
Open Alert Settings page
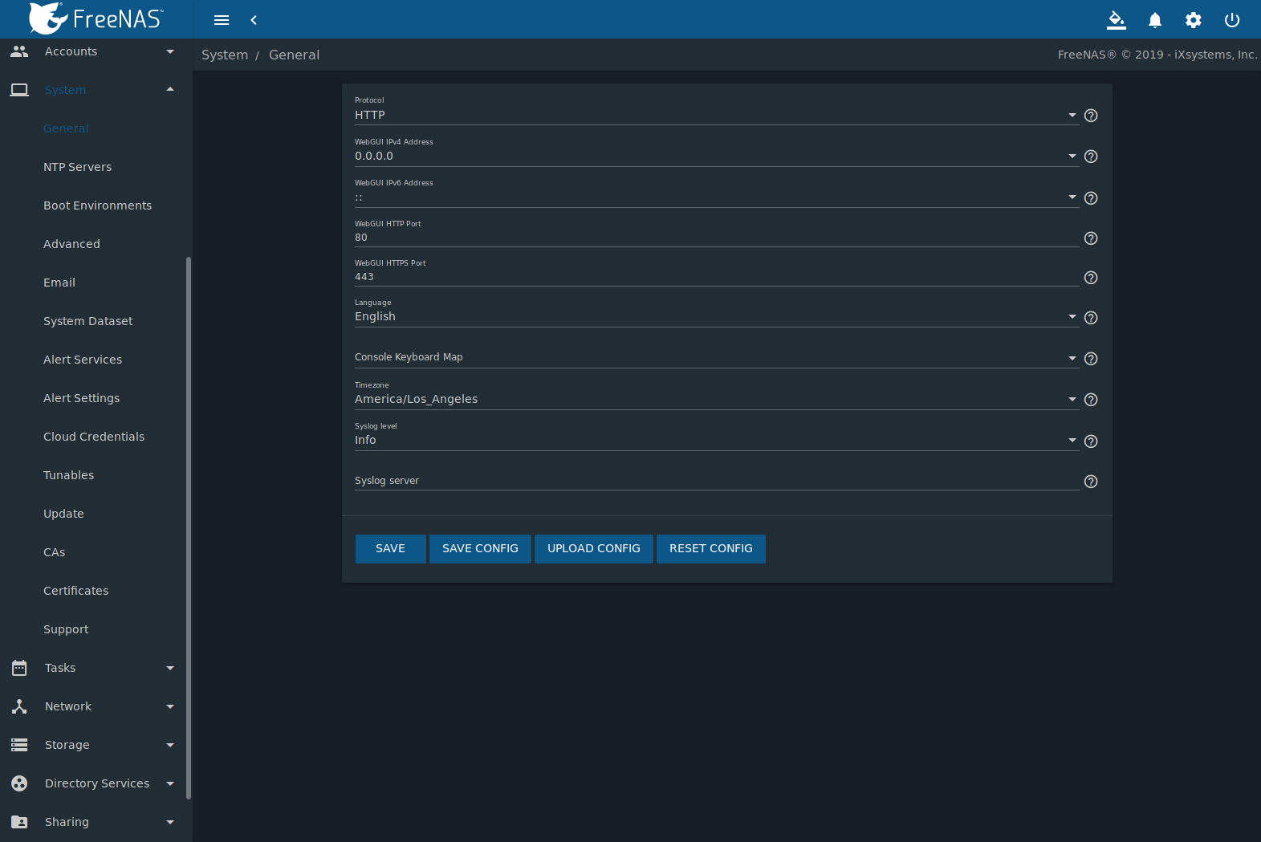81,398
